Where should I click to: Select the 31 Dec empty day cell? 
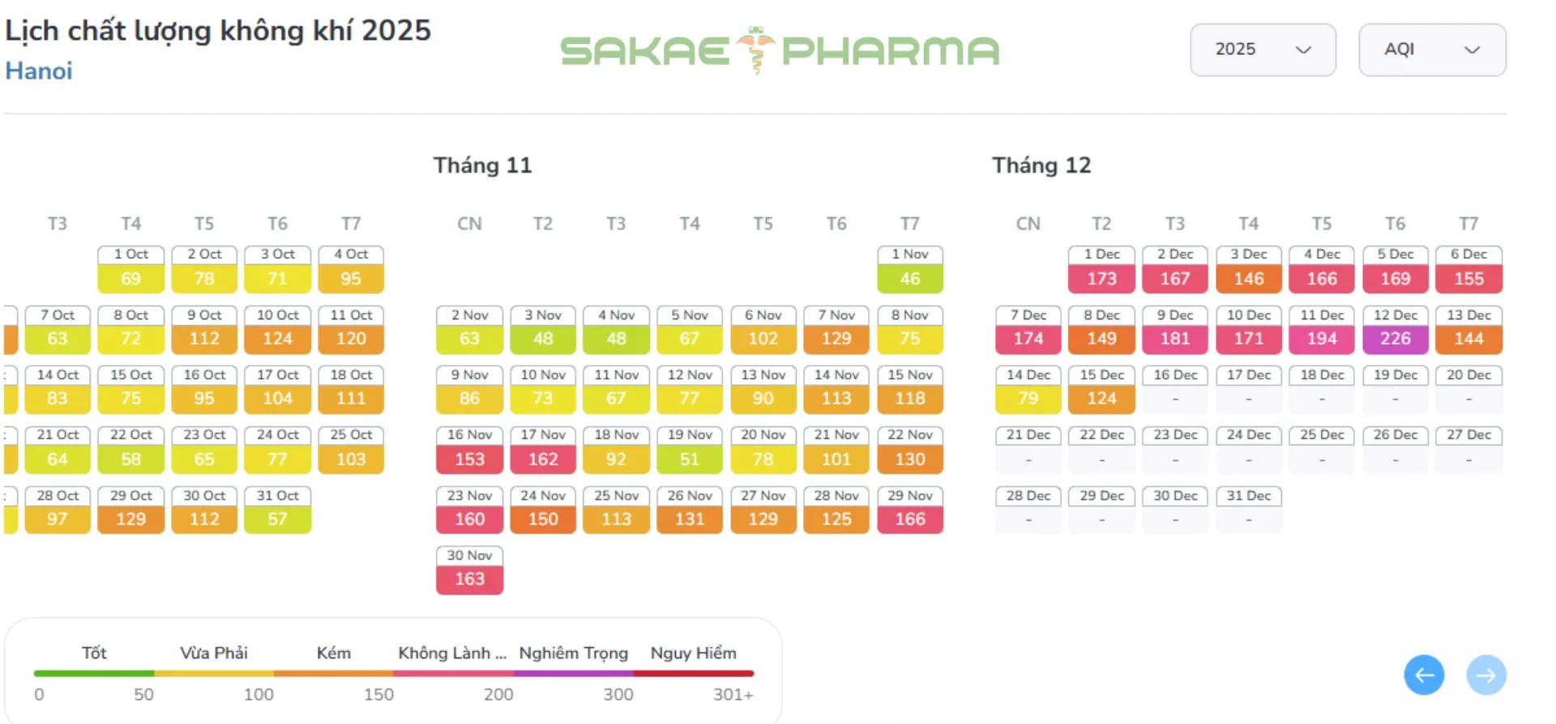1248,510
